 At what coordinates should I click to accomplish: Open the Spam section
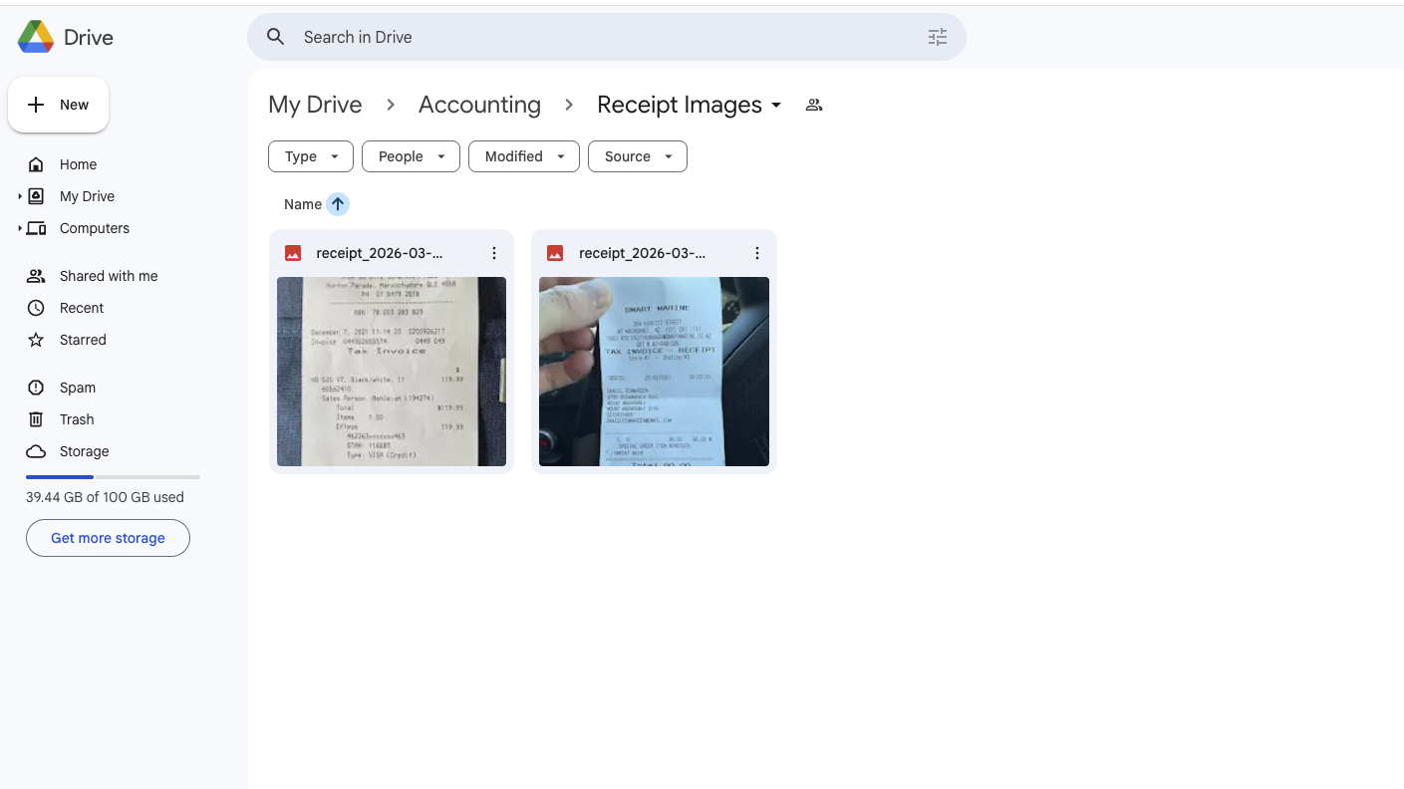click(x=77, y=388)
